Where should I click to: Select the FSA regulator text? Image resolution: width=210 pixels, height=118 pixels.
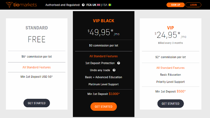[105, 5]
